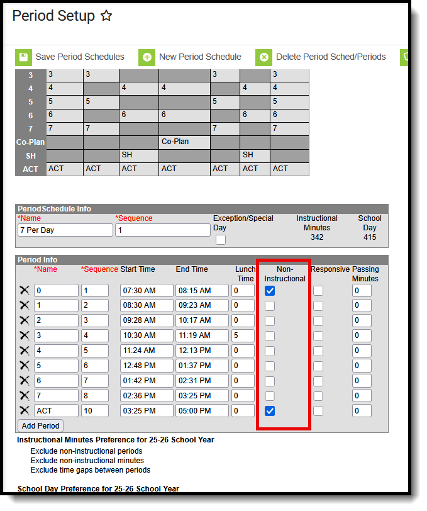Viewport: 427px width, 511px height.
Task: Click the Save Period Schedules disk icon
Action: pos(23,57)
